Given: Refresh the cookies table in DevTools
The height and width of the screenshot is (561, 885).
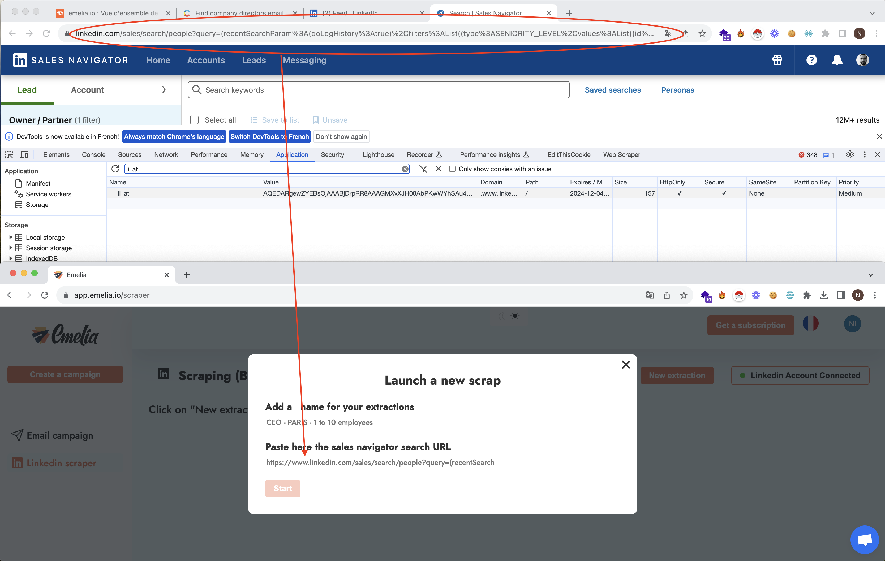Looking at the screenshot, I should 115,169.
